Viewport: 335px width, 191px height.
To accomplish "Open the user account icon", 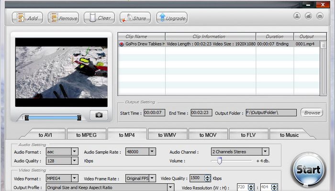I will [x=297, y=16].
